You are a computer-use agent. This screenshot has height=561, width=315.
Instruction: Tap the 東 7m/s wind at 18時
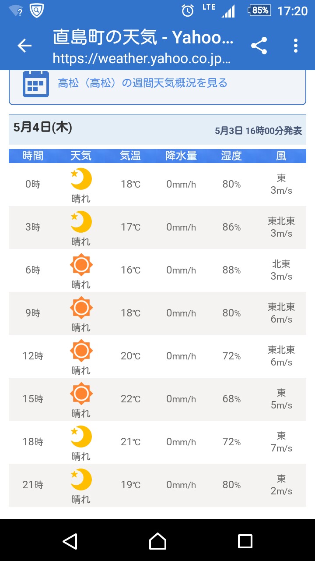point(281,442)
